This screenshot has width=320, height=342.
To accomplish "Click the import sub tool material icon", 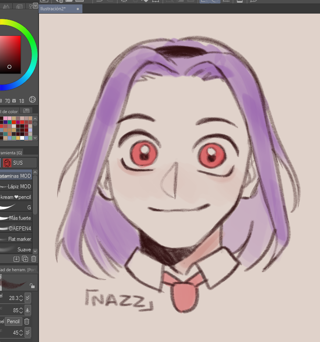I will (x=16, y=259).
